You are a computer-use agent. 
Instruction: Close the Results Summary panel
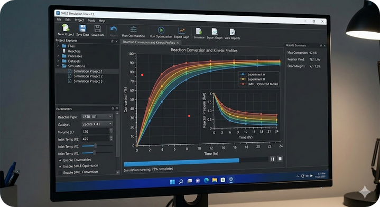325,45
